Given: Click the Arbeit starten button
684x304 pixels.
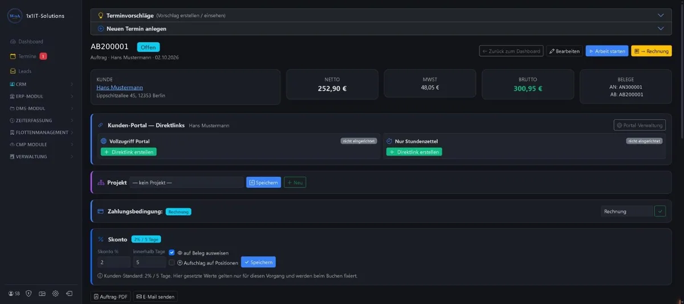Looking at the screenshot, I should [607, 51].
